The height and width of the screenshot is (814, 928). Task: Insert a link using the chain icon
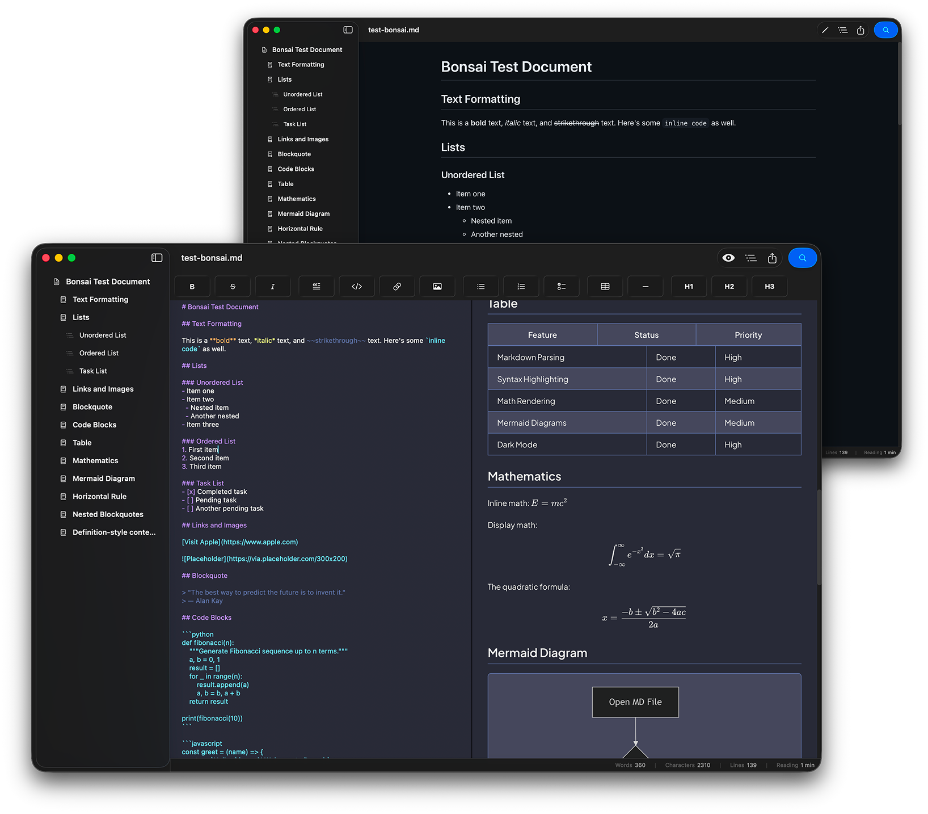tap(397, 287)
